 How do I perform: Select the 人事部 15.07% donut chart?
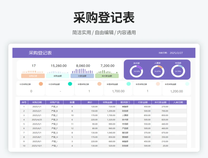(158, 71)
